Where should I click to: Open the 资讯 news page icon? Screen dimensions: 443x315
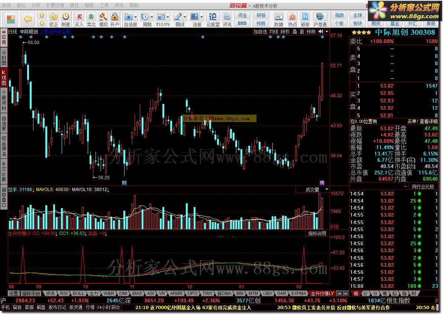point(227,17)
